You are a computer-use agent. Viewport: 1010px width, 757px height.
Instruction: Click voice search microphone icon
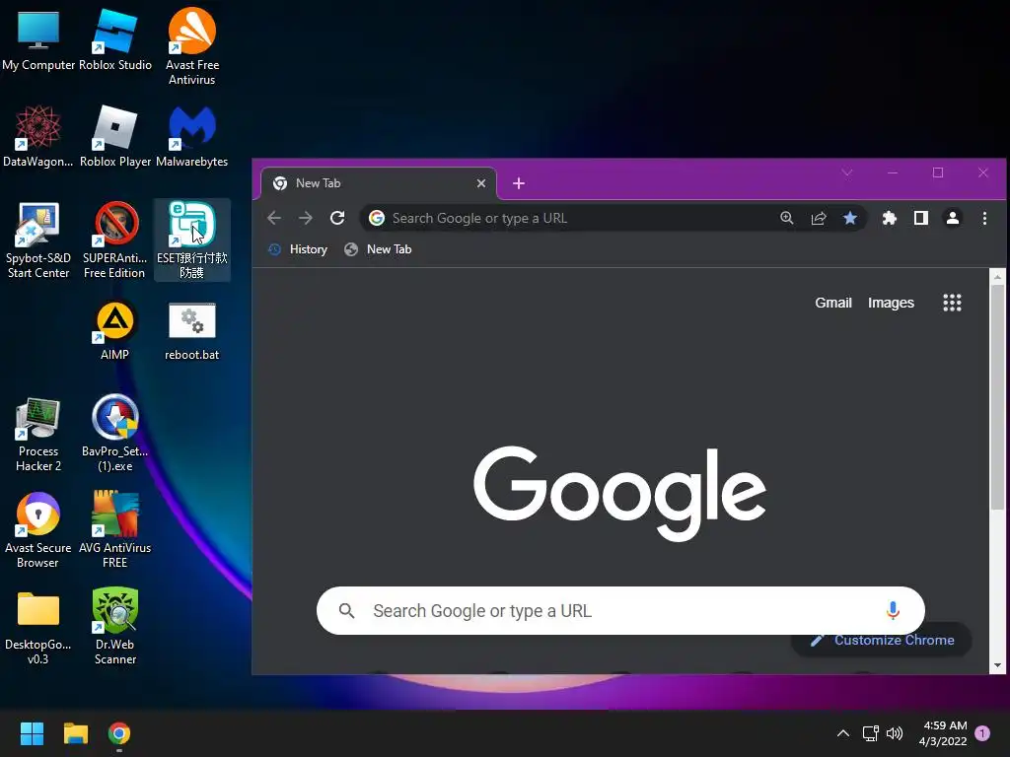[893, 610]
